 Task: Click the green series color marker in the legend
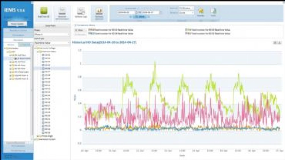(x=186, y=30)
